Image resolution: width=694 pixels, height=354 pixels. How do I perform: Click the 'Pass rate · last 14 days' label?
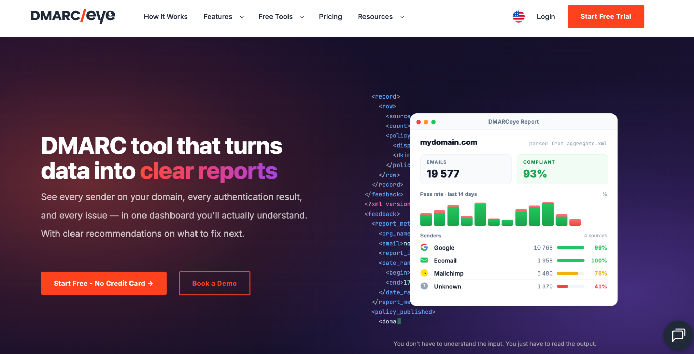[x=449, y=194]
